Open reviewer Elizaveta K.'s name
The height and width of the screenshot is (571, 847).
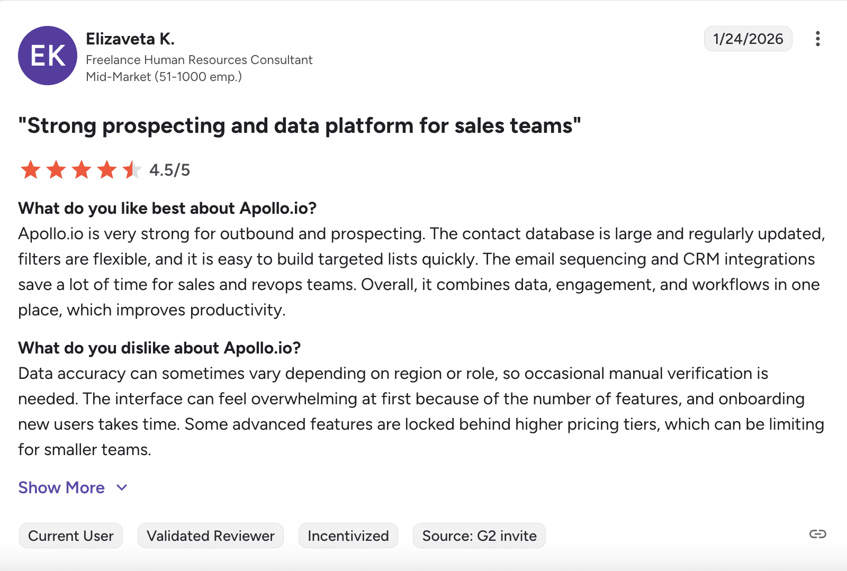coord(130,39)
